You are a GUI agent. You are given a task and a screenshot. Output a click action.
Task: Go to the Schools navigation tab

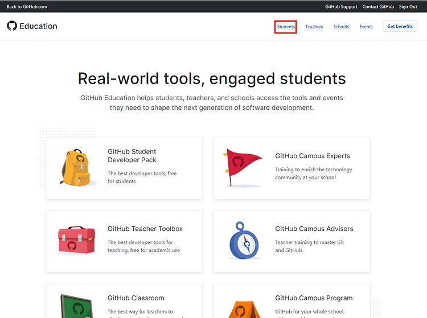341,27
